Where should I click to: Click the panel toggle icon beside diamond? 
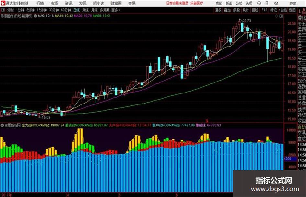point(281,16)
